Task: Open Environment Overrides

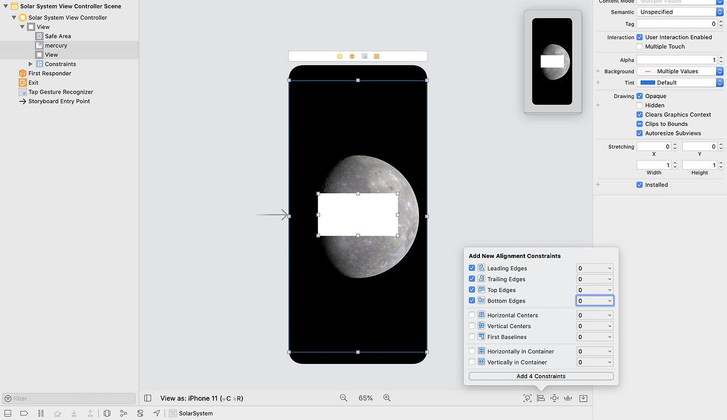Action: coord(140,413)
